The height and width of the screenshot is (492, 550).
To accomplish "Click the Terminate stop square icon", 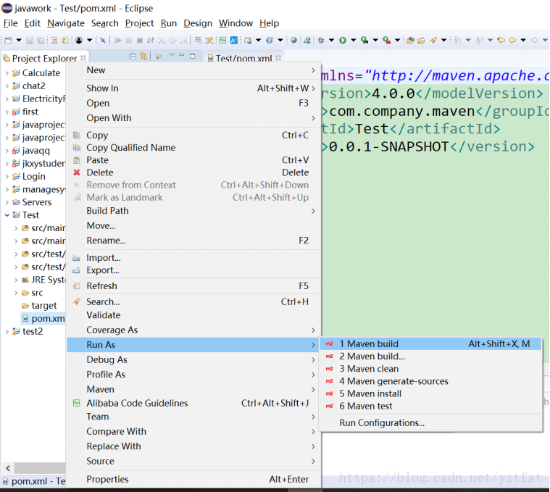I will [x=140, y=41].
